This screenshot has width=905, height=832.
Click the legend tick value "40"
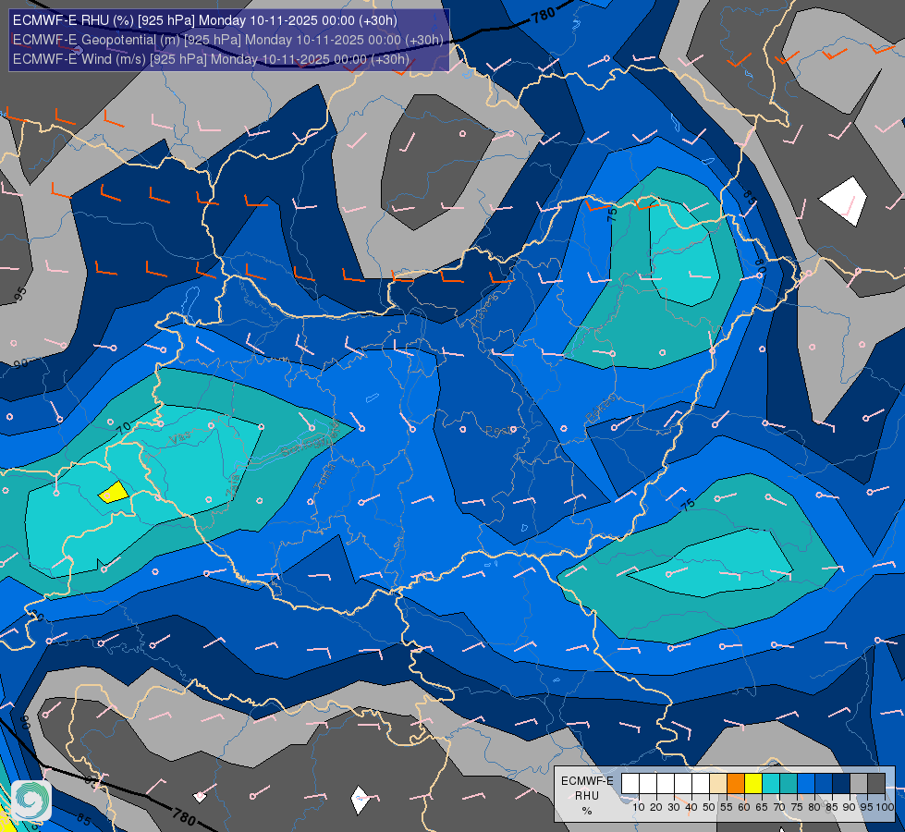coord(691,807)
